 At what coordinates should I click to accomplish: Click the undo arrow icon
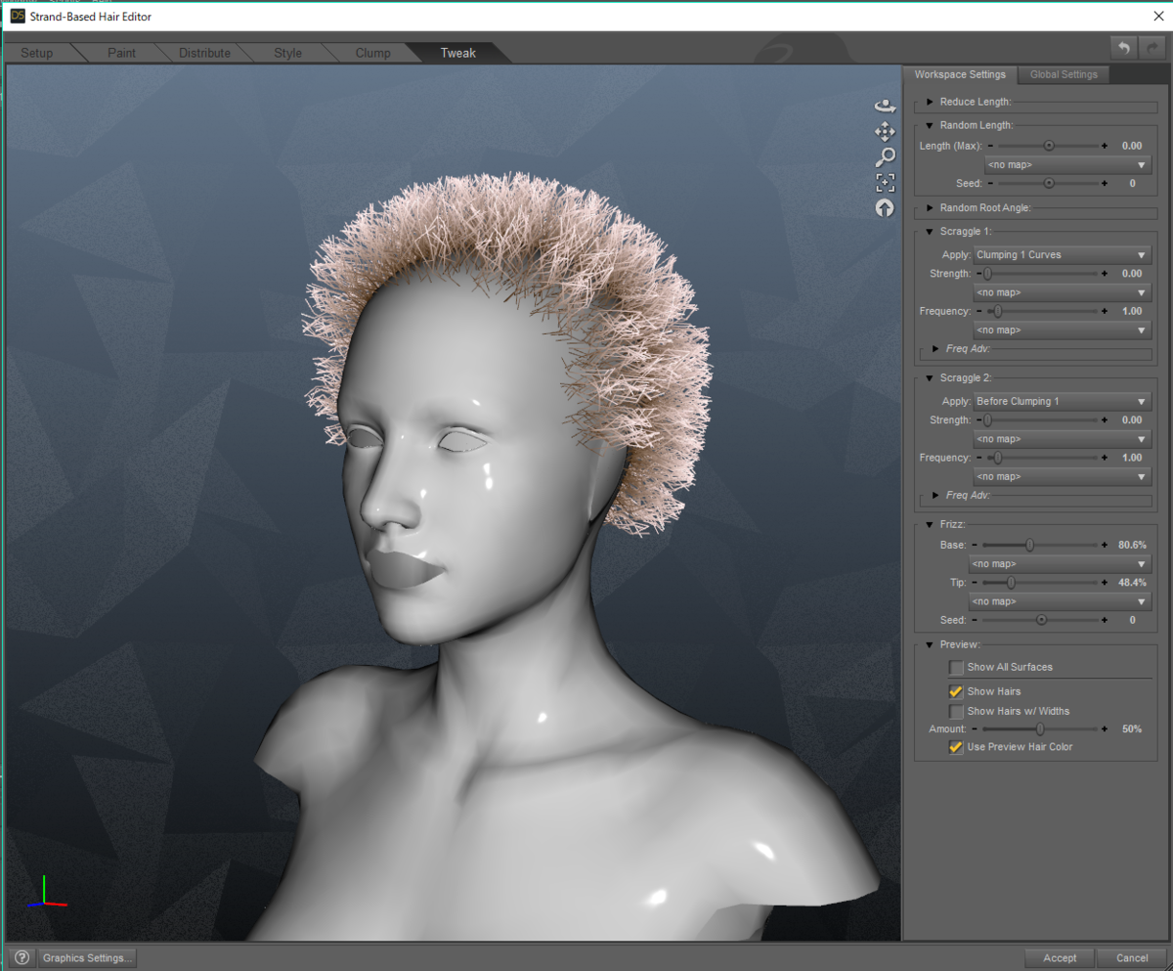tap(1124, 47)
